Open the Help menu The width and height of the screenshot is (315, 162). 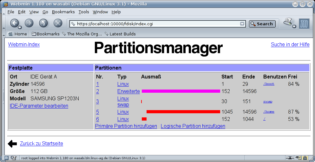pos(116,12)
